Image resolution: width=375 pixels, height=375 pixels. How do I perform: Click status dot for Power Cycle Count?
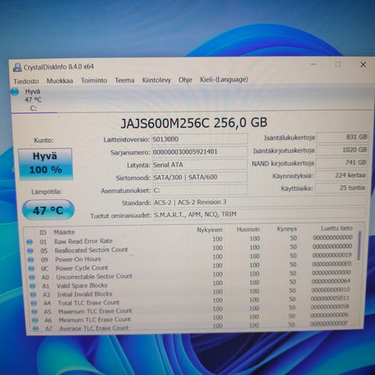[x=31, y=268]
